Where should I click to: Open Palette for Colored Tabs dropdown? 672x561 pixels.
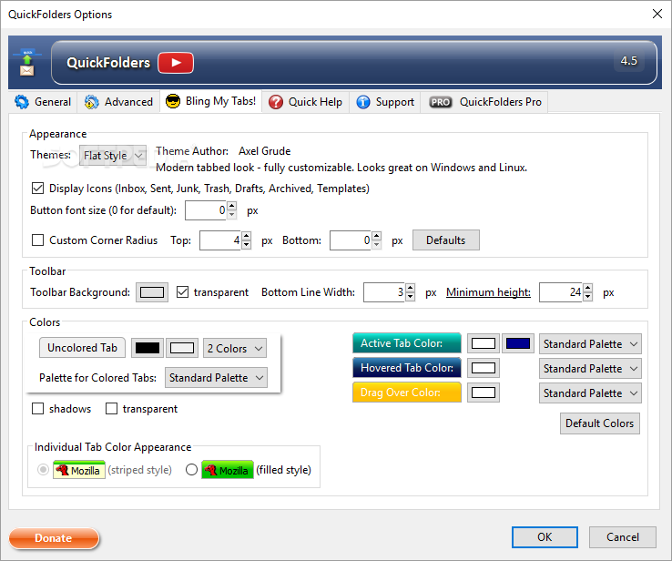216,378
